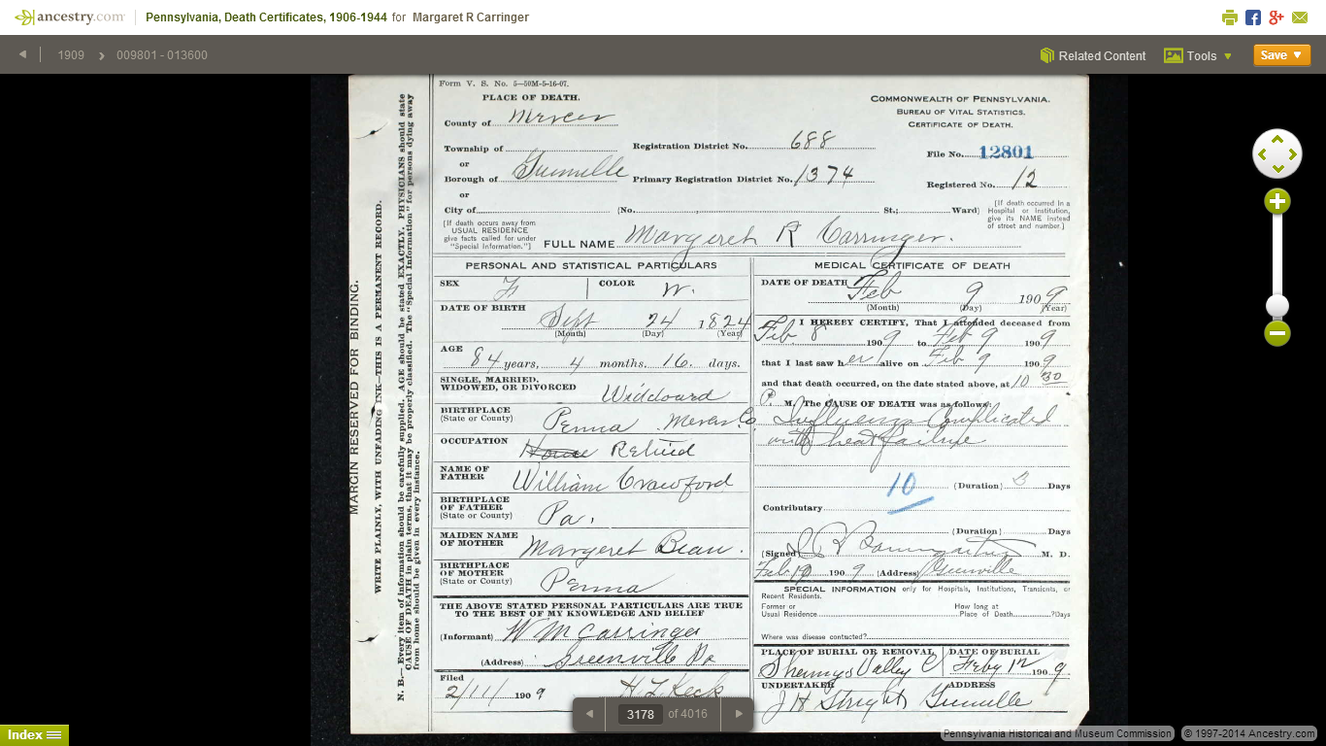Expand the Save button dropdown arrow

(x=1296, y=55)
